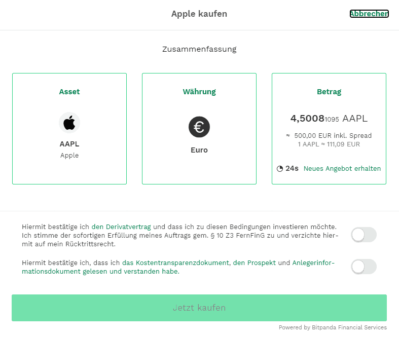This screenshot has width=399, height=337.
Task: Open the den Prospekt link
Action: click(254, 263)
